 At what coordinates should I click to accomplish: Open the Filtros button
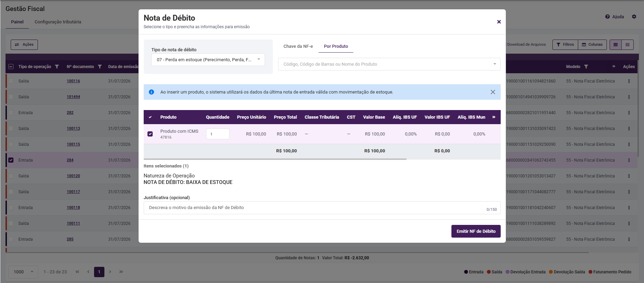pos(565,44)
